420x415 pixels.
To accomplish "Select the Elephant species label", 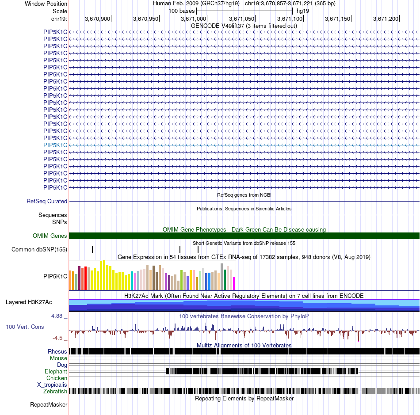I will [56, 371].
